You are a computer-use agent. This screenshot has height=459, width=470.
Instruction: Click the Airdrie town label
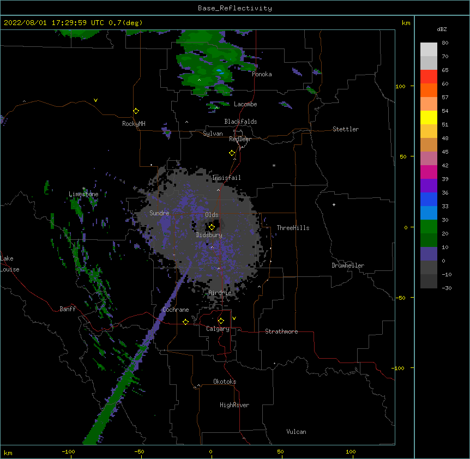coord(220,293)
